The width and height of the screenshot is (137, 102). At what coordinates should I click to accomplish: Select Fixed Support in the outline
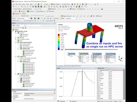[x=26, y=46]
